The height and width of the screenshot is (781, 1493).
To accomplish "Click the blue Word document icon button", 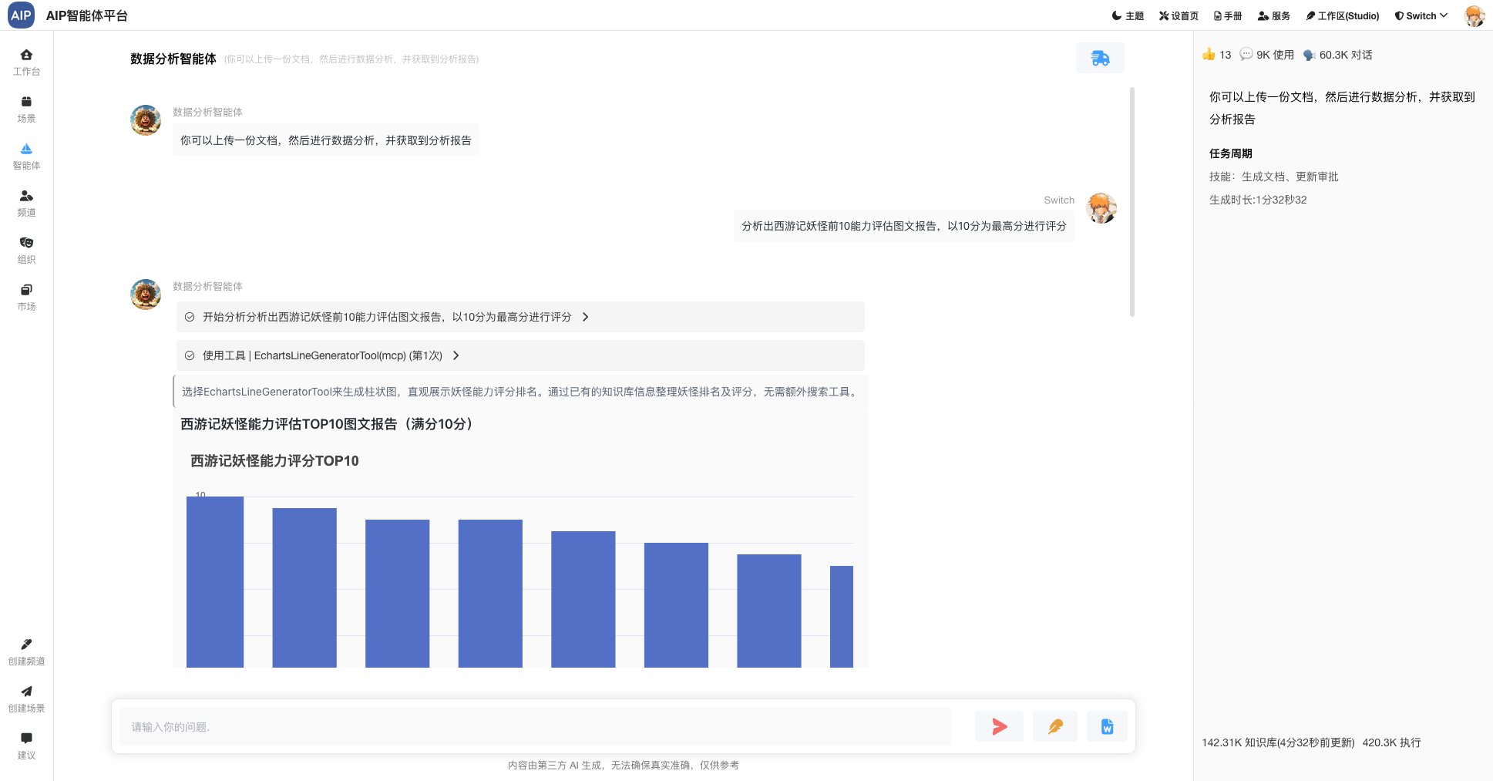I will [1107, 726].
